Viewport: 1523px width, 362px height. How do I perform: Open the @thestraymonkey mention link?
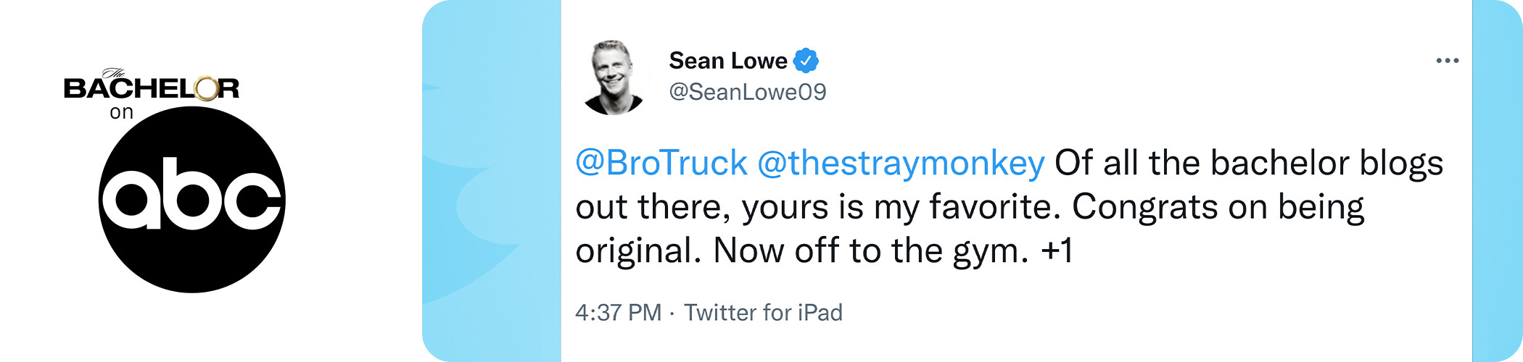(x=900, y=163)
